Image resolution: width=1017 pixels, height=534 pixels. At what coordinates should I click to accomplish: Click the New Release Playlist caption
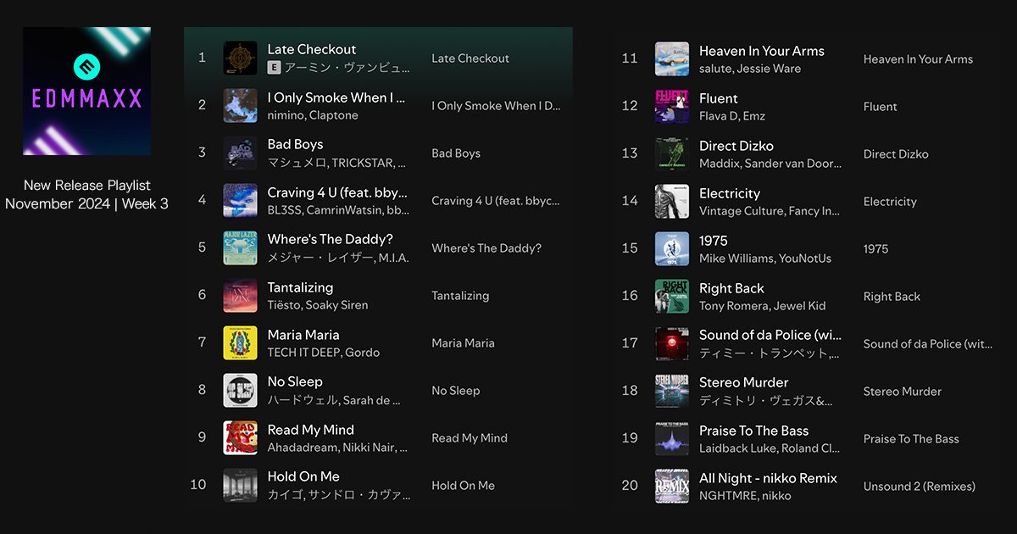point(87,185)
